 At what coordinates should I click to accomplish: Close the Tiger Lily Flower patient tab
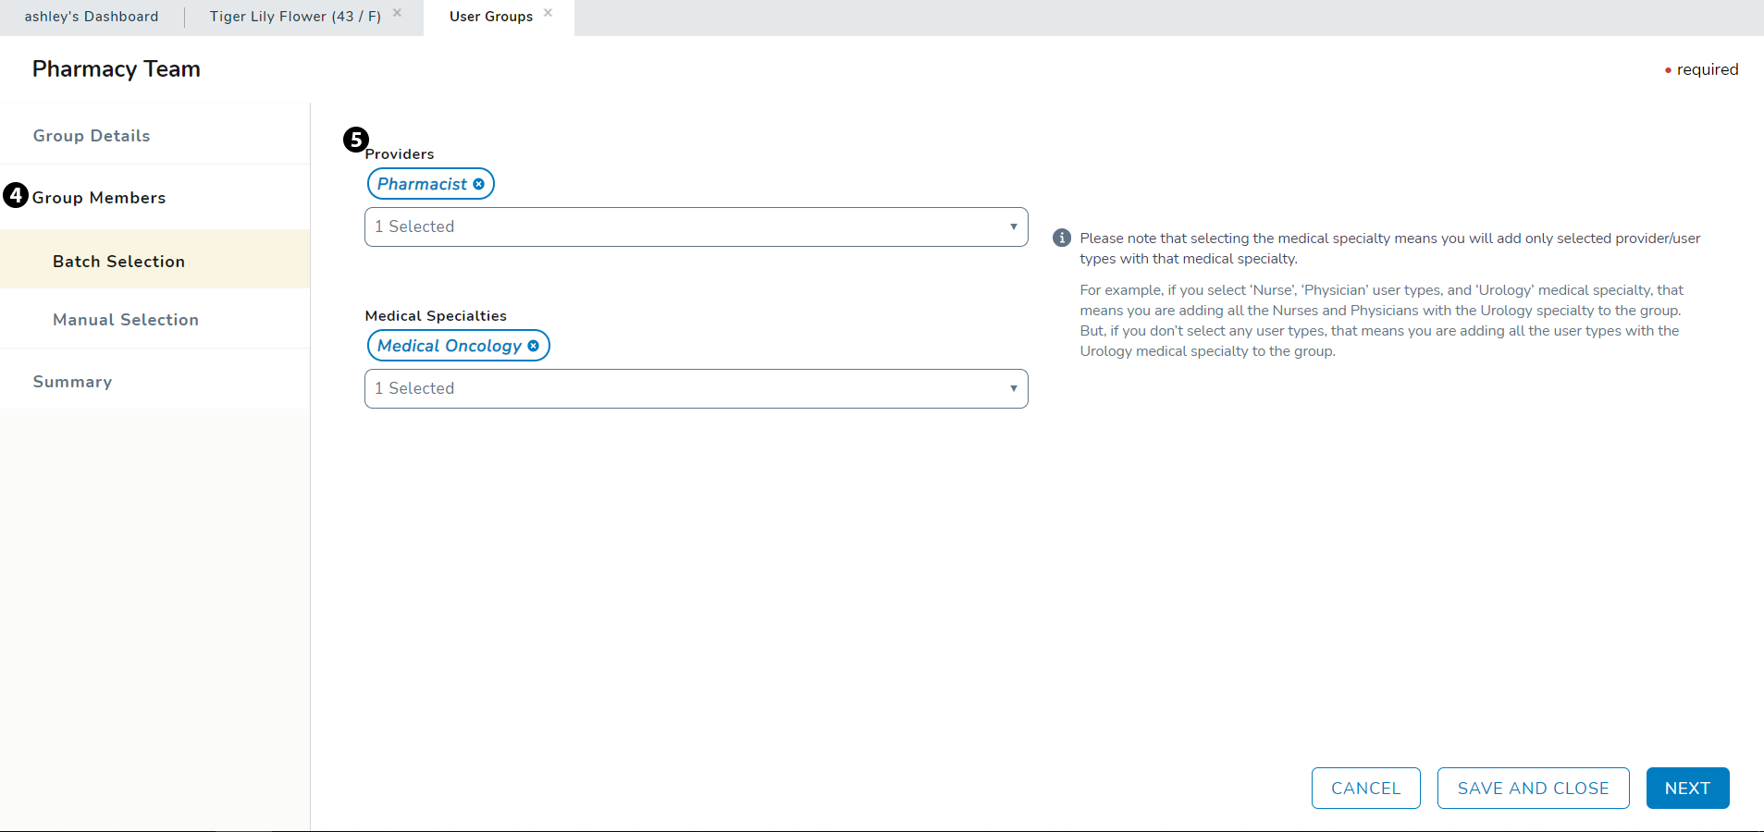click(x=397, y=13)
